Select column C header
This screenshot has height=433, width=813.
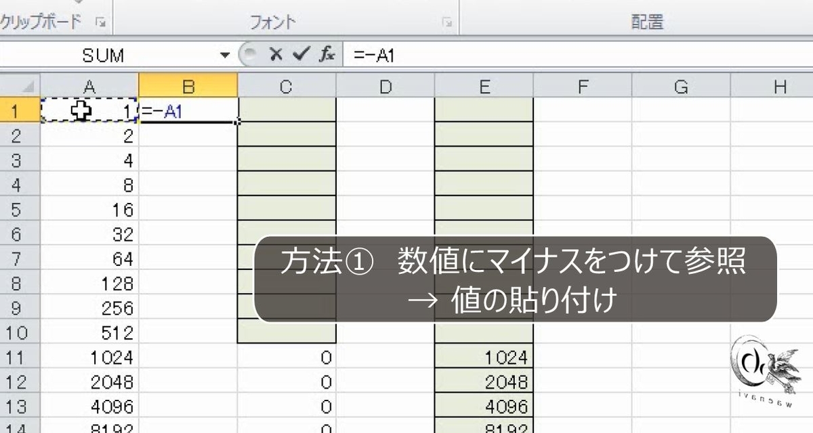(287, 86)
